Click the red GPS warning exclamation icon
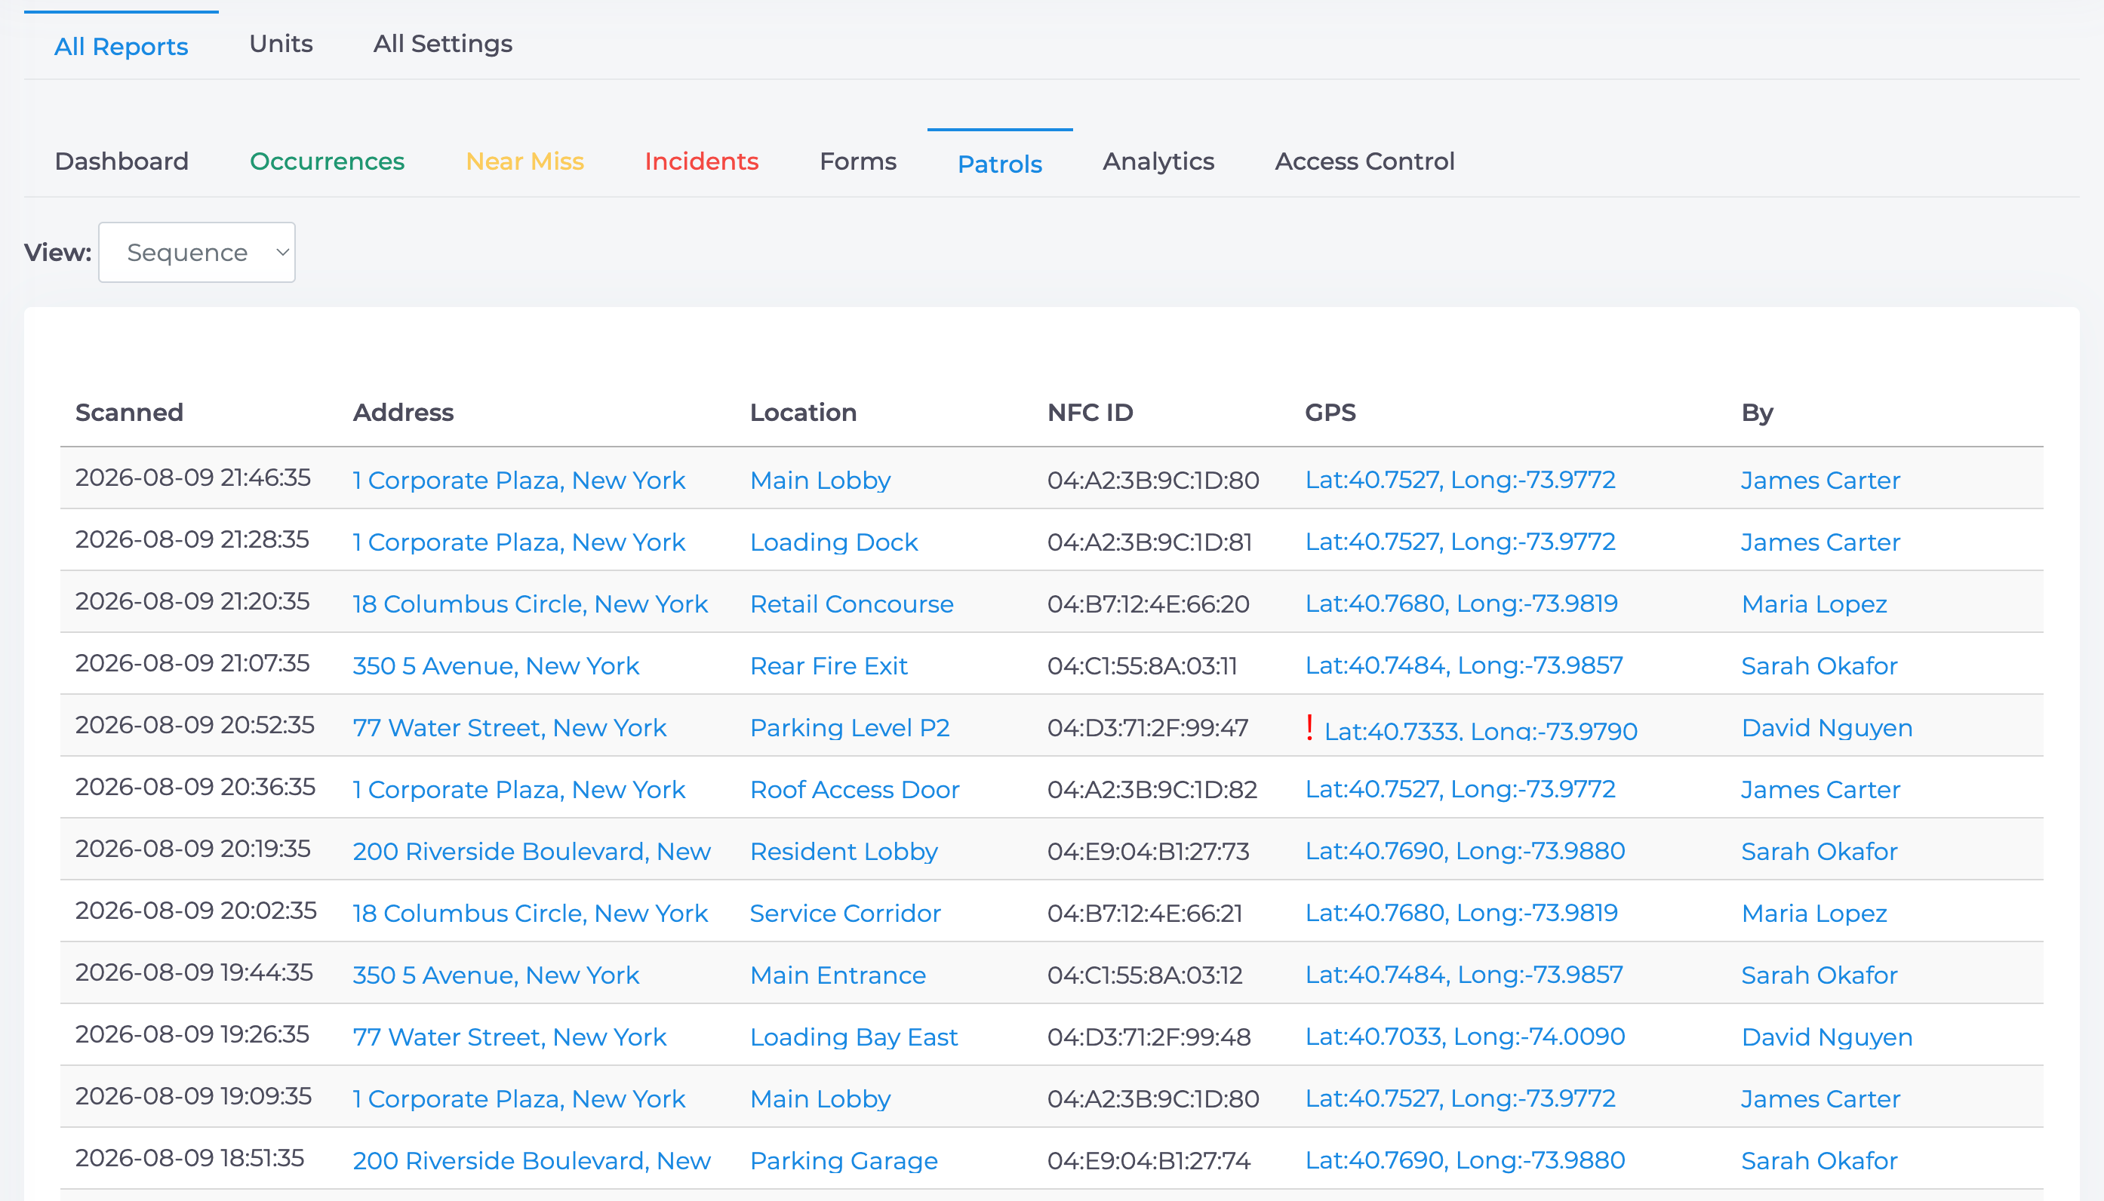The height and width of the screenshot is (1201, 2104). point(1309,726)
